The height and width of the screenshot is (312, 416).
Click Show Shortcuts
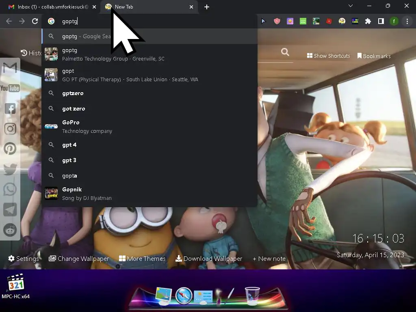pos(328,56)
